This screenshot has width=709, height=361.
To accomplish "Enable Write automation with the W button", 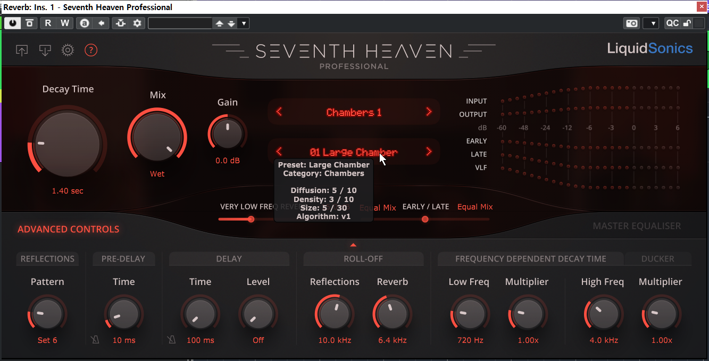I will pyautogui.click(x=65, y=23).
